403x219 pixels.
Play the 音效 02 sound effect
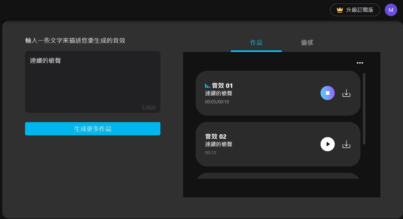click(327, 144)
